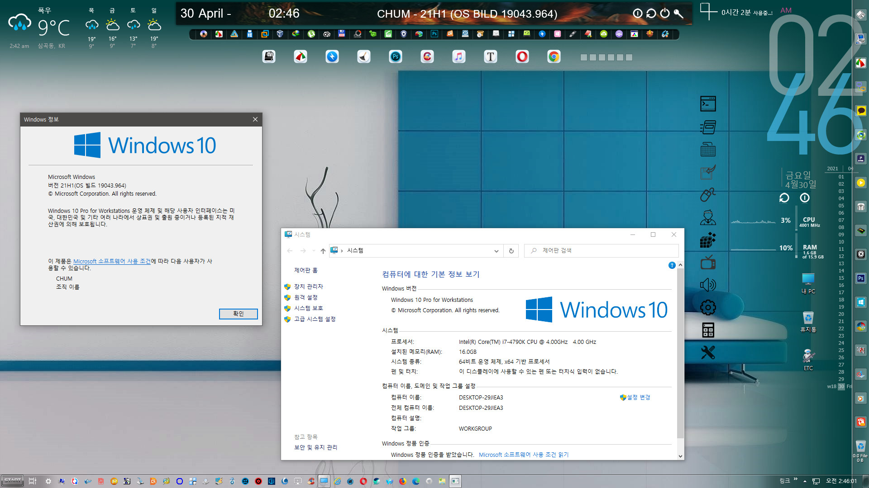Click the power icon in the top header bar

pos(664,14)
